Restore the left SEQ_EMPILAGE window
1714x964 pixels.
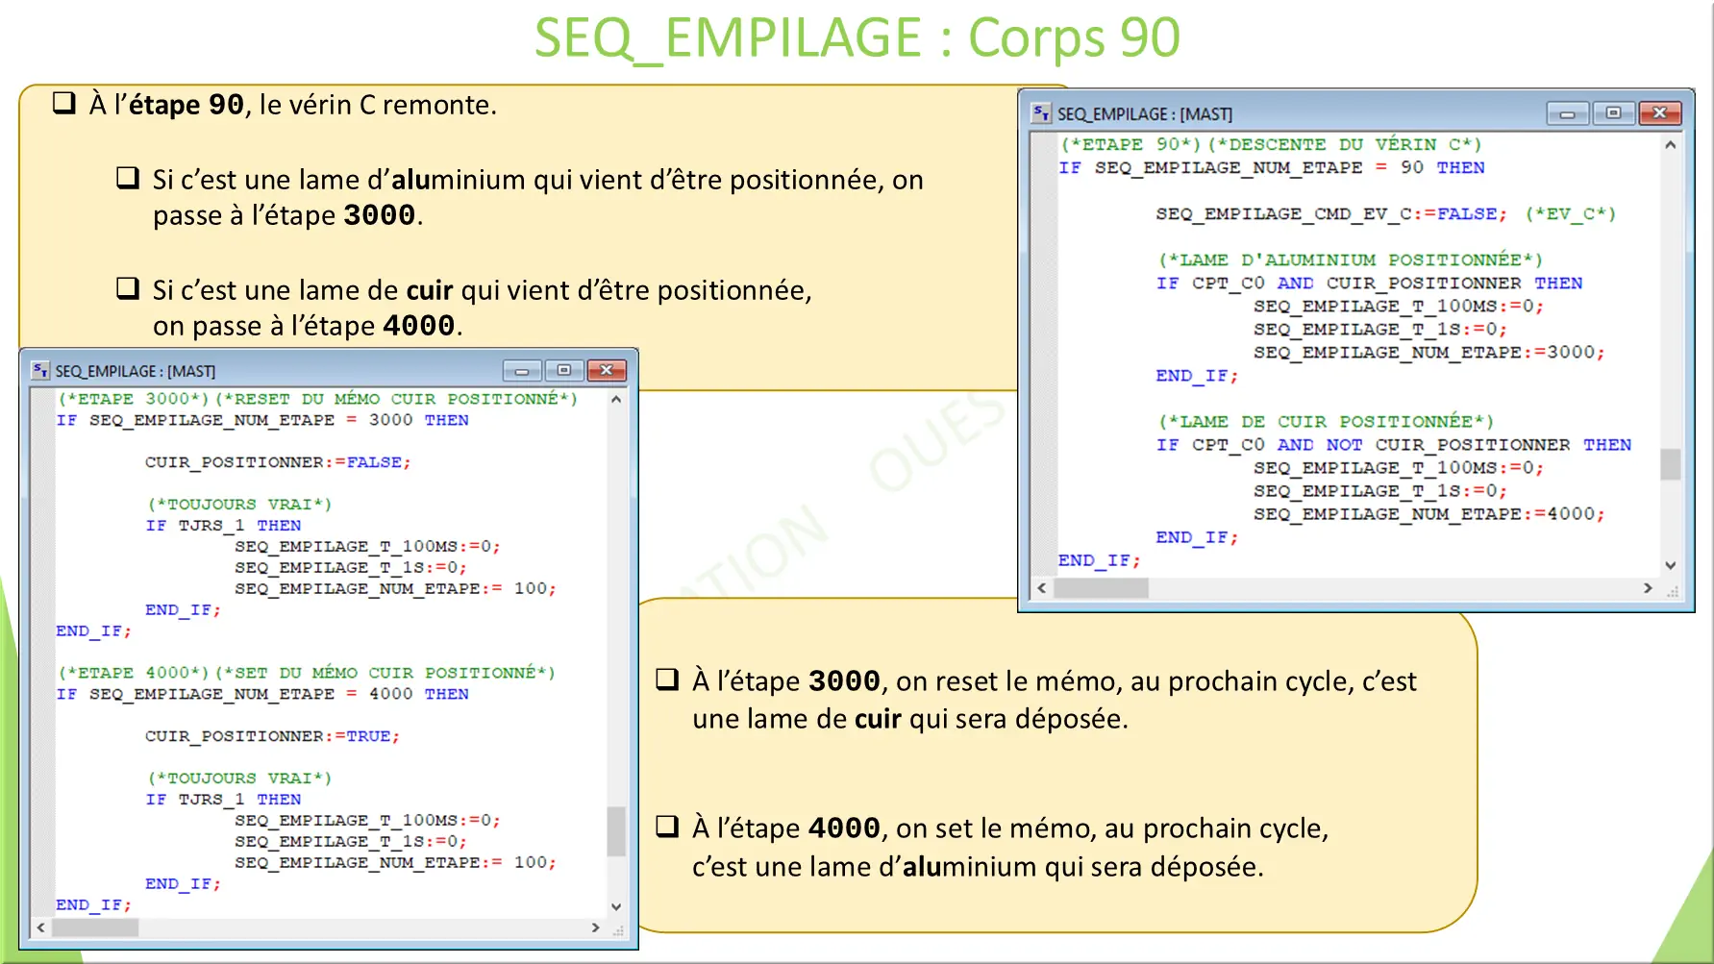coord(564,370)
